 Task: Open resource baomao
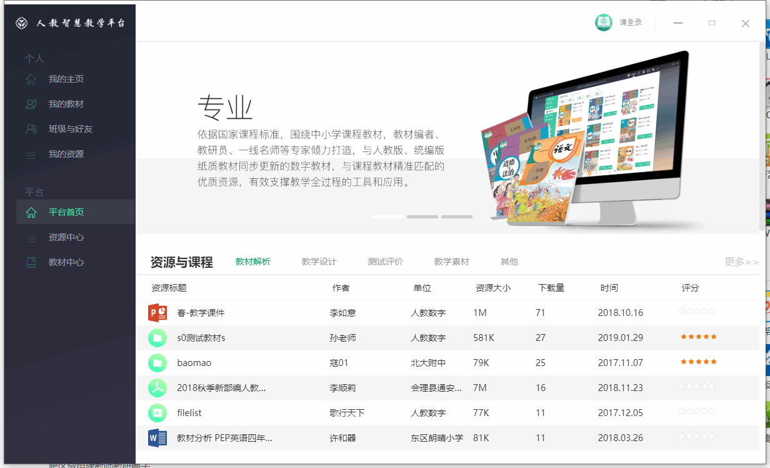(x=194, y=363)
